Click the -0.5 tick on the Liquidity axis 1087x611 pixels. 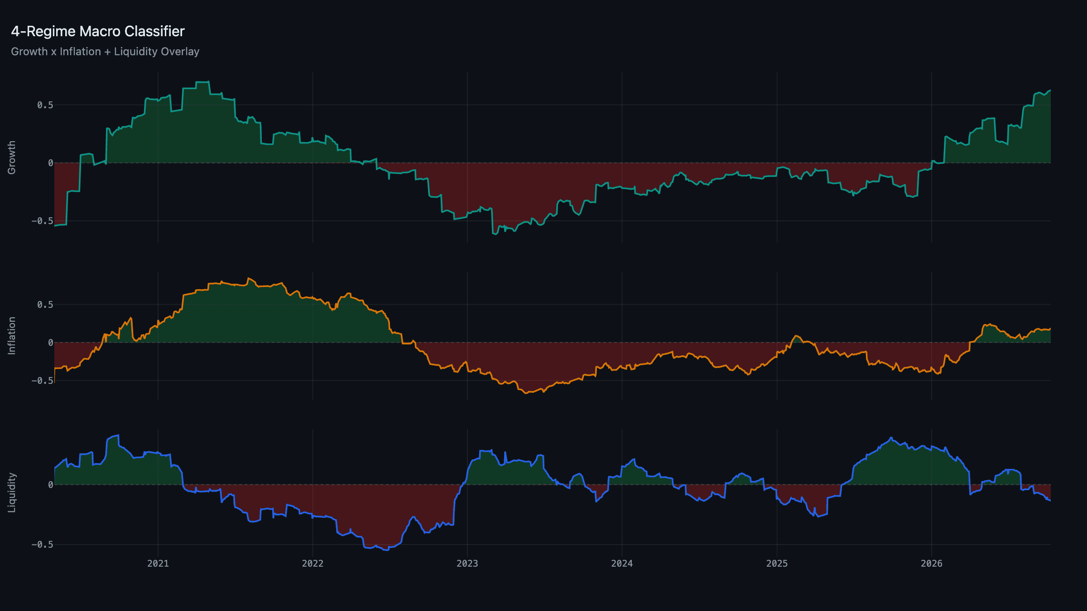pyautogui.click(x=42, y=544)
